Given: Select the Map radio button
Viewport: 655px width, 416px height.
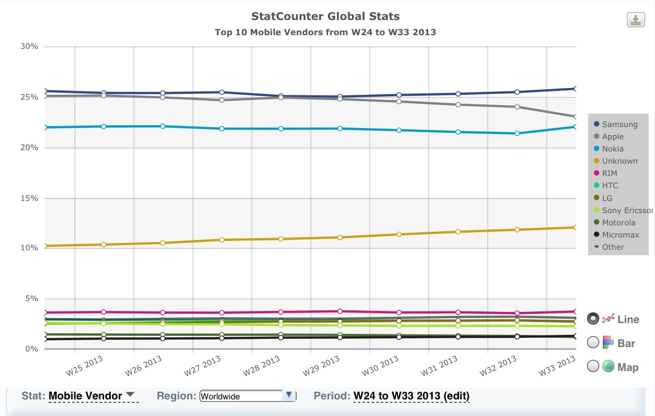Looking at the screenshot, I should point(593,366).
